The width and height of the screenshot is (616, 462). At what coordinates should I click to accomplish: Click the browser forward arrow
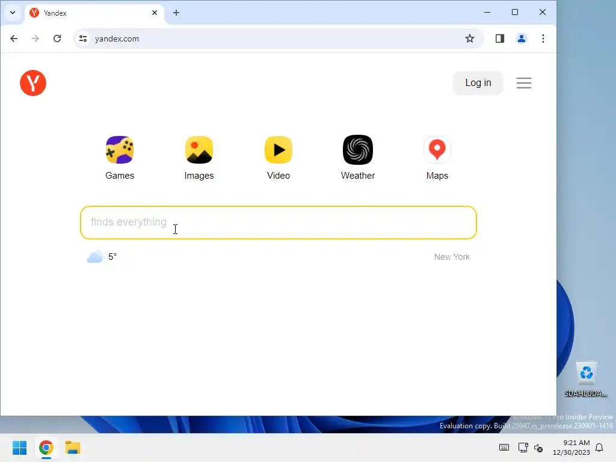(35, 38)
